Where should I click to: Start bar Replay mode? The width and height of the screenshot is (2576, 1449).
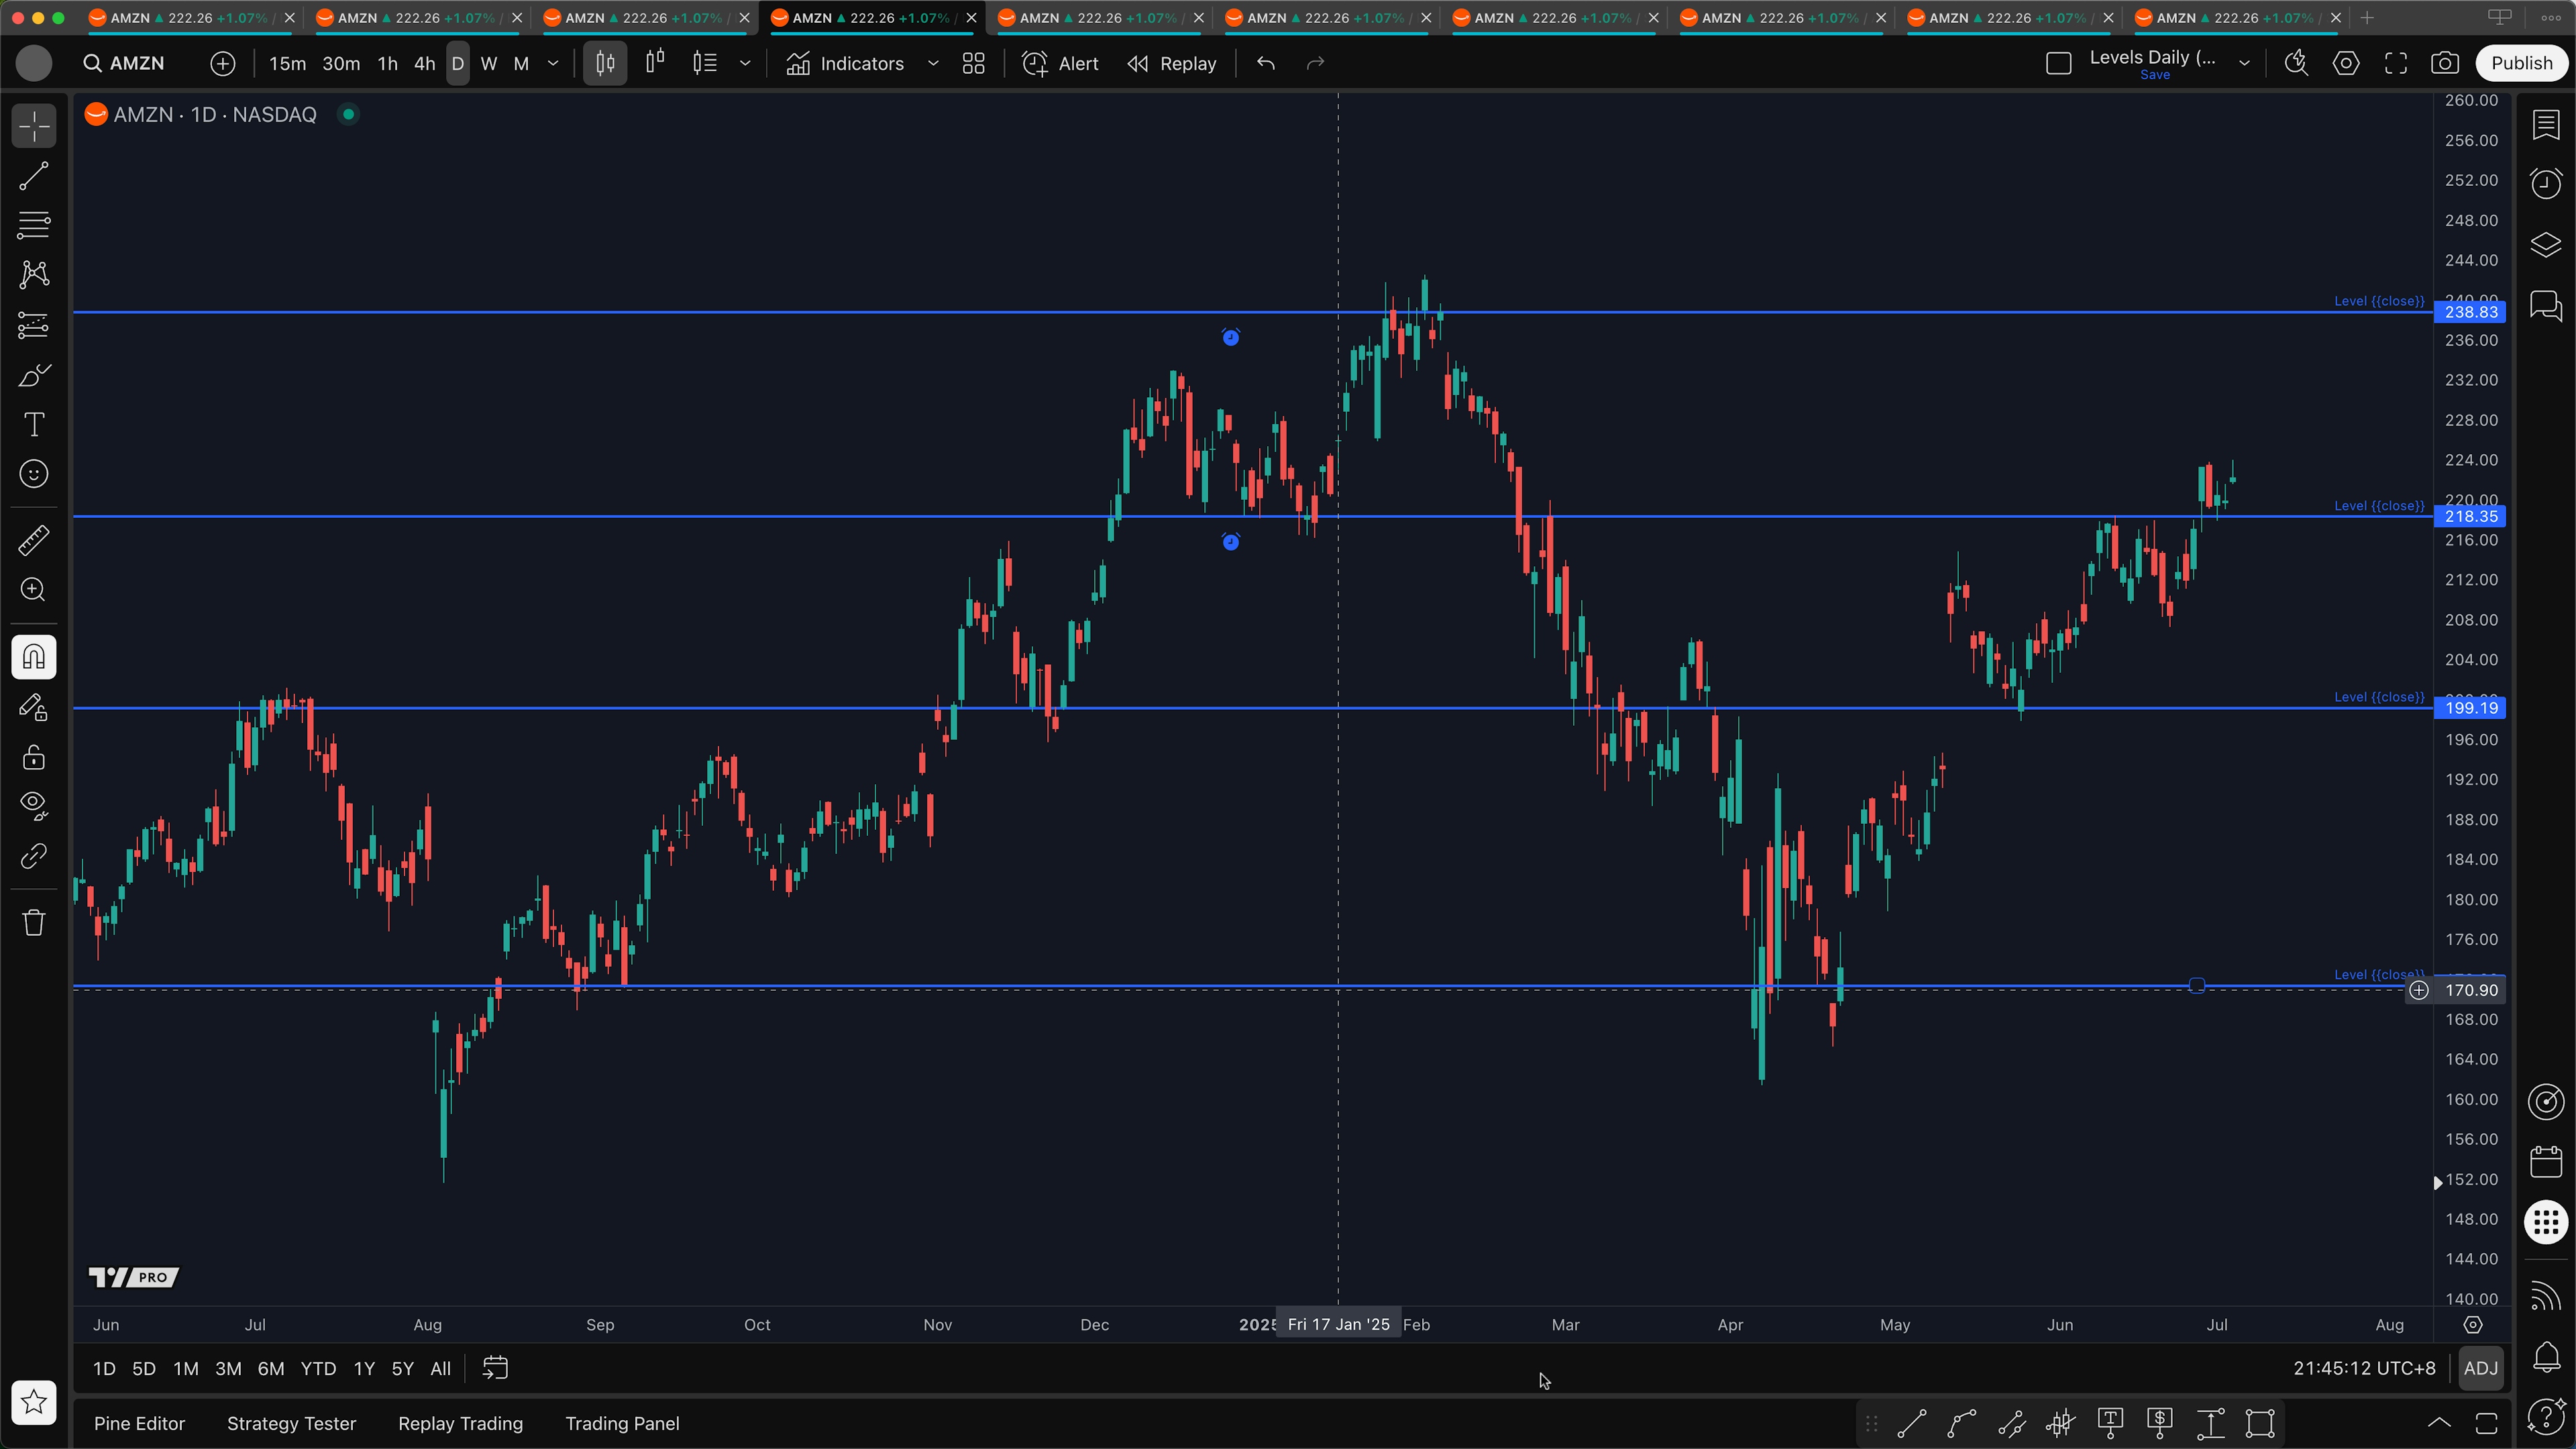1171,63
